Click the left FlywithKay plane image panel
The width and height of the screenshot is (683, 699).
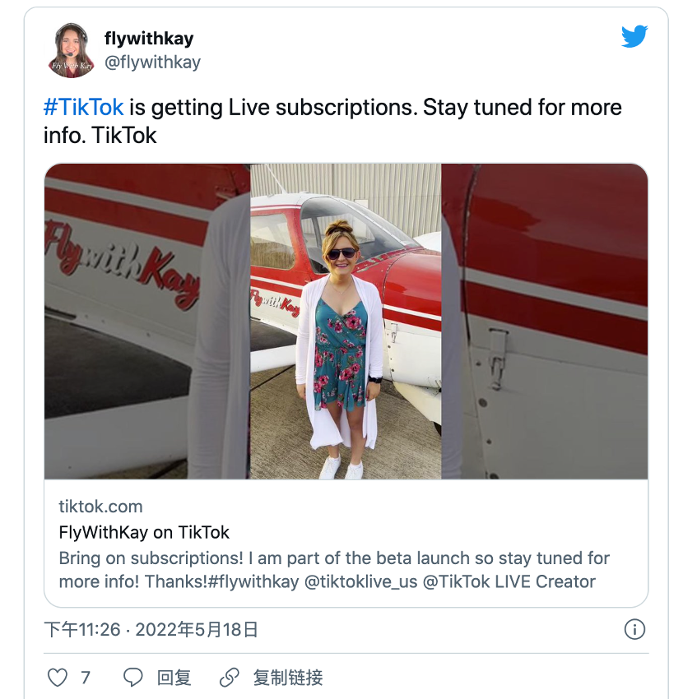[146, 322]
